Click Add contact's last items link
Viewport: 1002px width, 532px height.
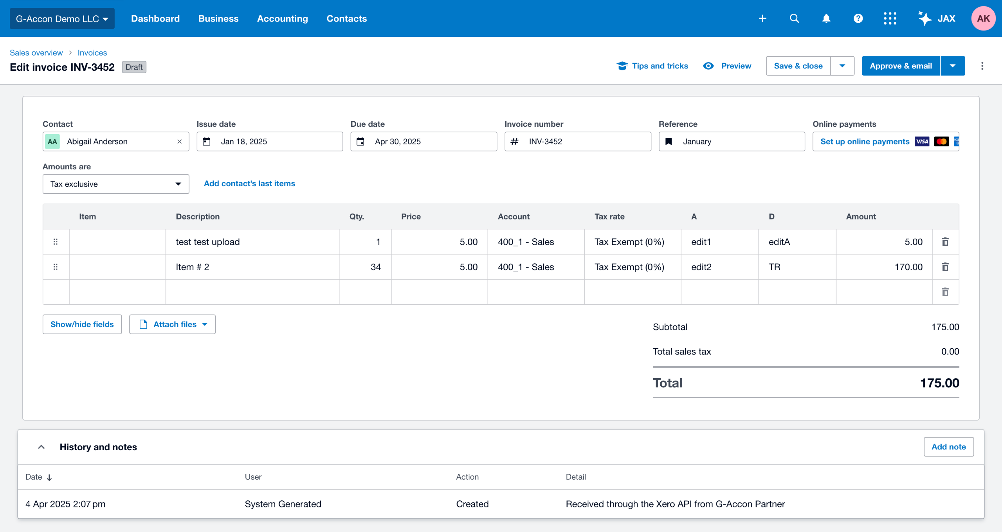249,183
